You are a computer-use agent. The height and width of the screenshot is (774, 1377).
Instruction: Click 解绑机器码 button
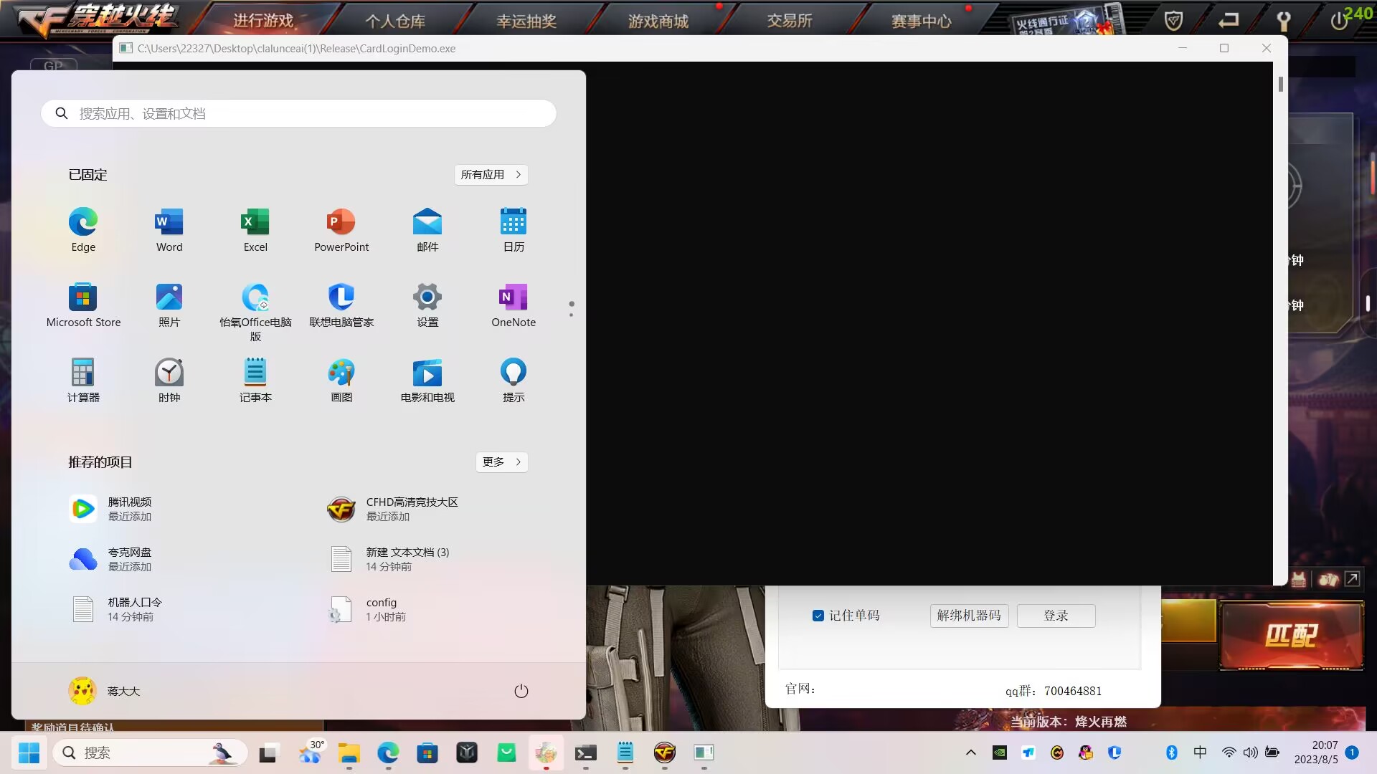pos(969,616)
